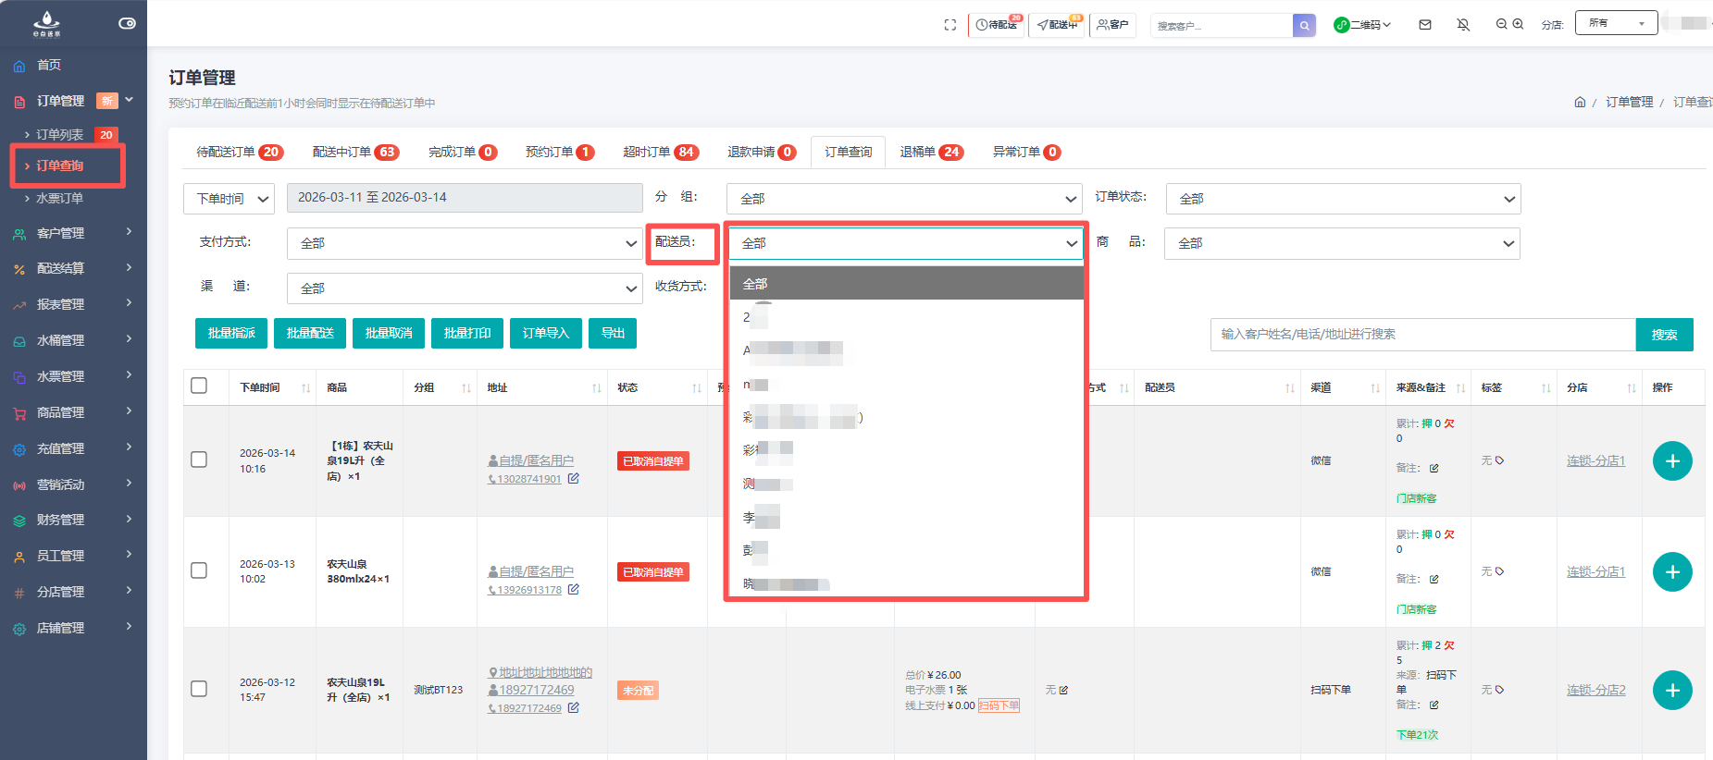Screen dimensions: 1713x760
Task: Check the select-all orders checkbox
Action: click(199, 386)
